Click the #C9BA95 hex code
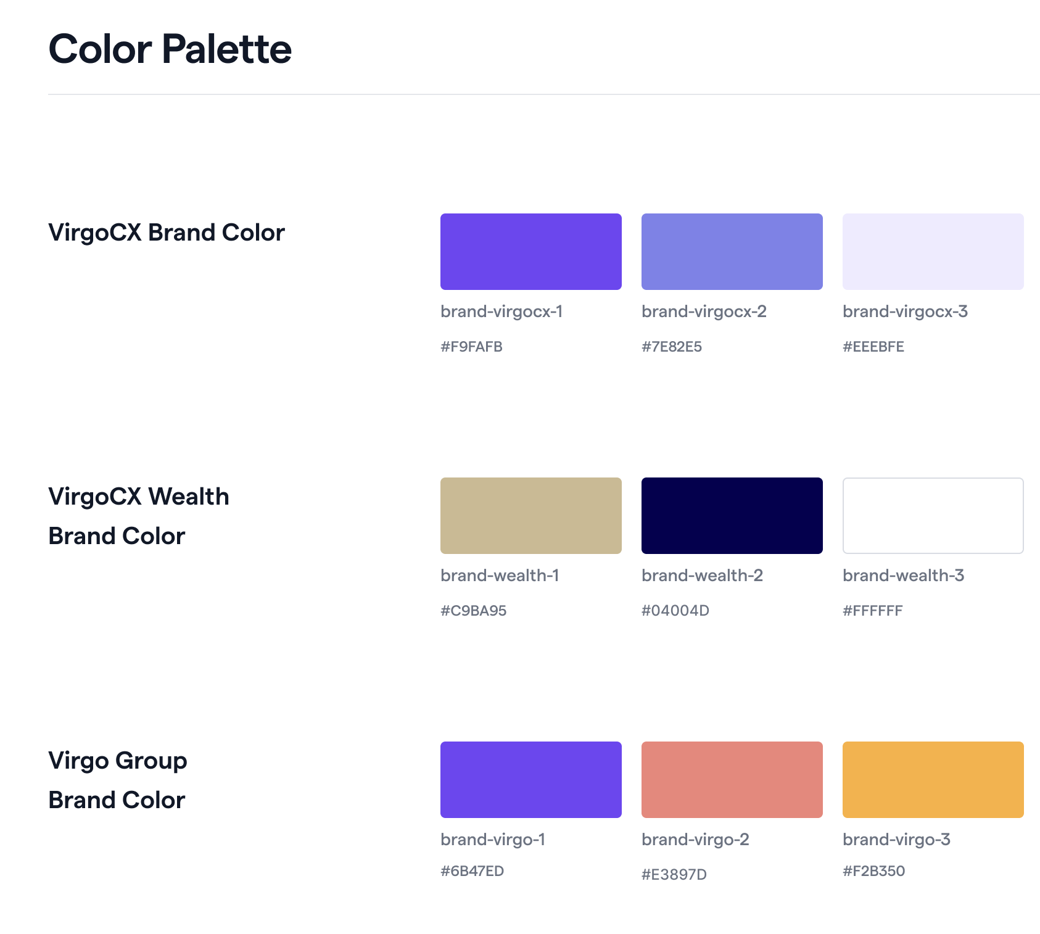 pos(473,611)
